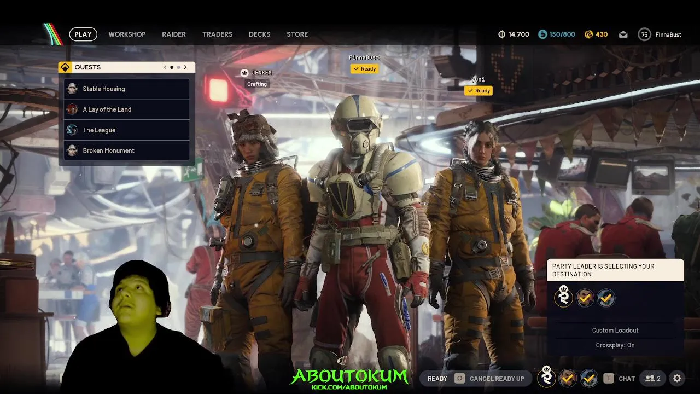This screenshot has height=394, width=700.
Task: Click third party member avatar in bottom bar
Action: tap(589, 378)
